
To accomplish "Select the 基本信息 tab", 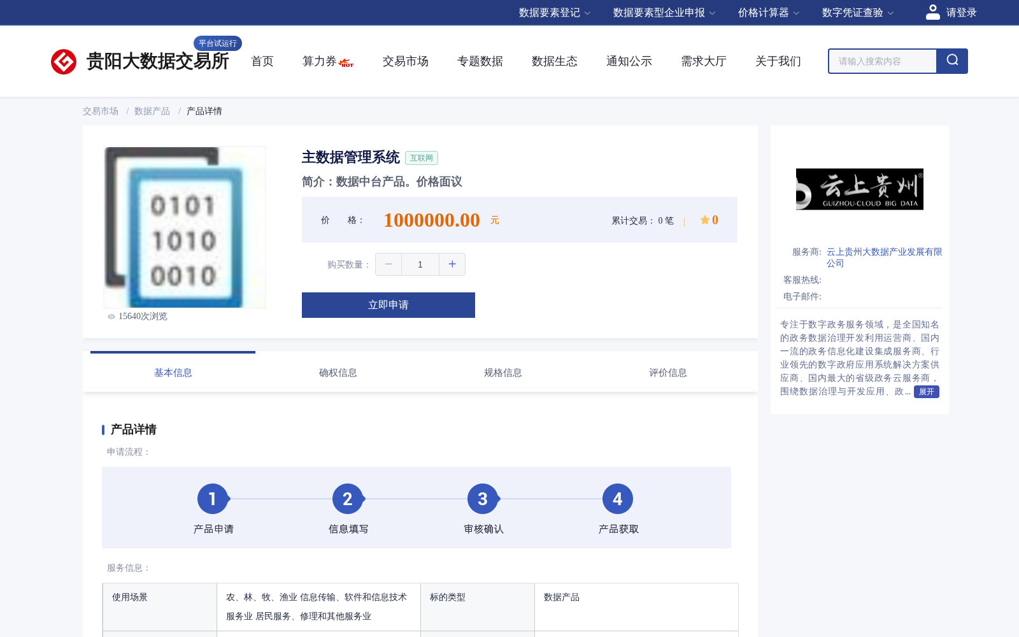I will pos(173,373).
